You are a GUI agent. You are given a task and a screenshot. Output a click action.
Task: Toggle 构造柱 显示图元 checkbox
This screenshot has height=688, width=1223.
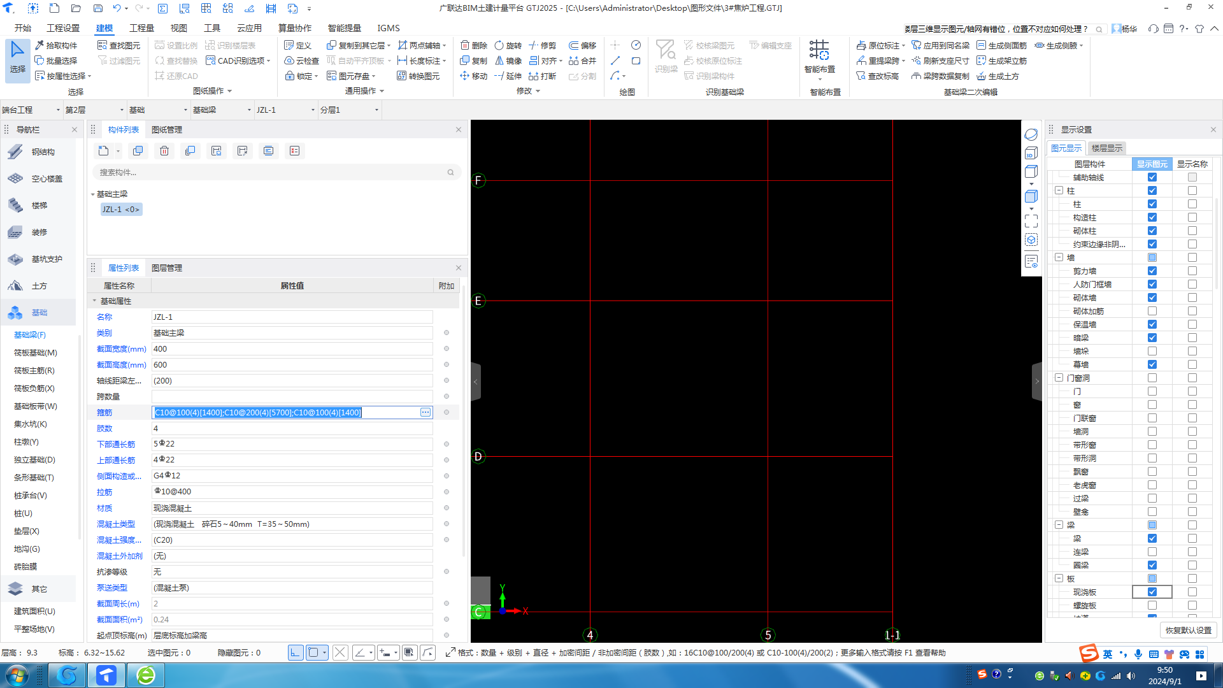[x=1152, y=217]
